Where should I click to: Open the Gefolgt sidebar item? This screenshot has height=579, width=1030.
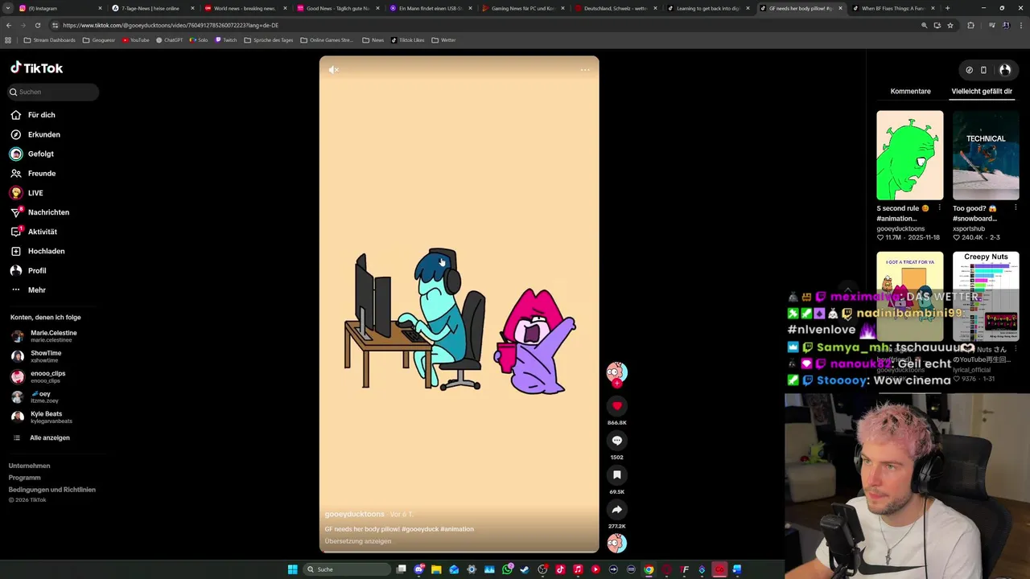(40, 154)
